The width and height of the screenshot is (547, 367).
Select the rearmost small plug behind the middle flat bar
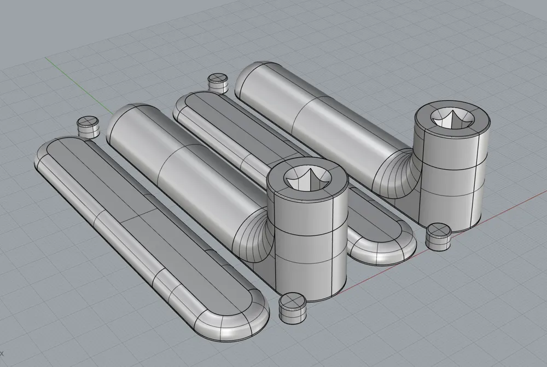218,83
